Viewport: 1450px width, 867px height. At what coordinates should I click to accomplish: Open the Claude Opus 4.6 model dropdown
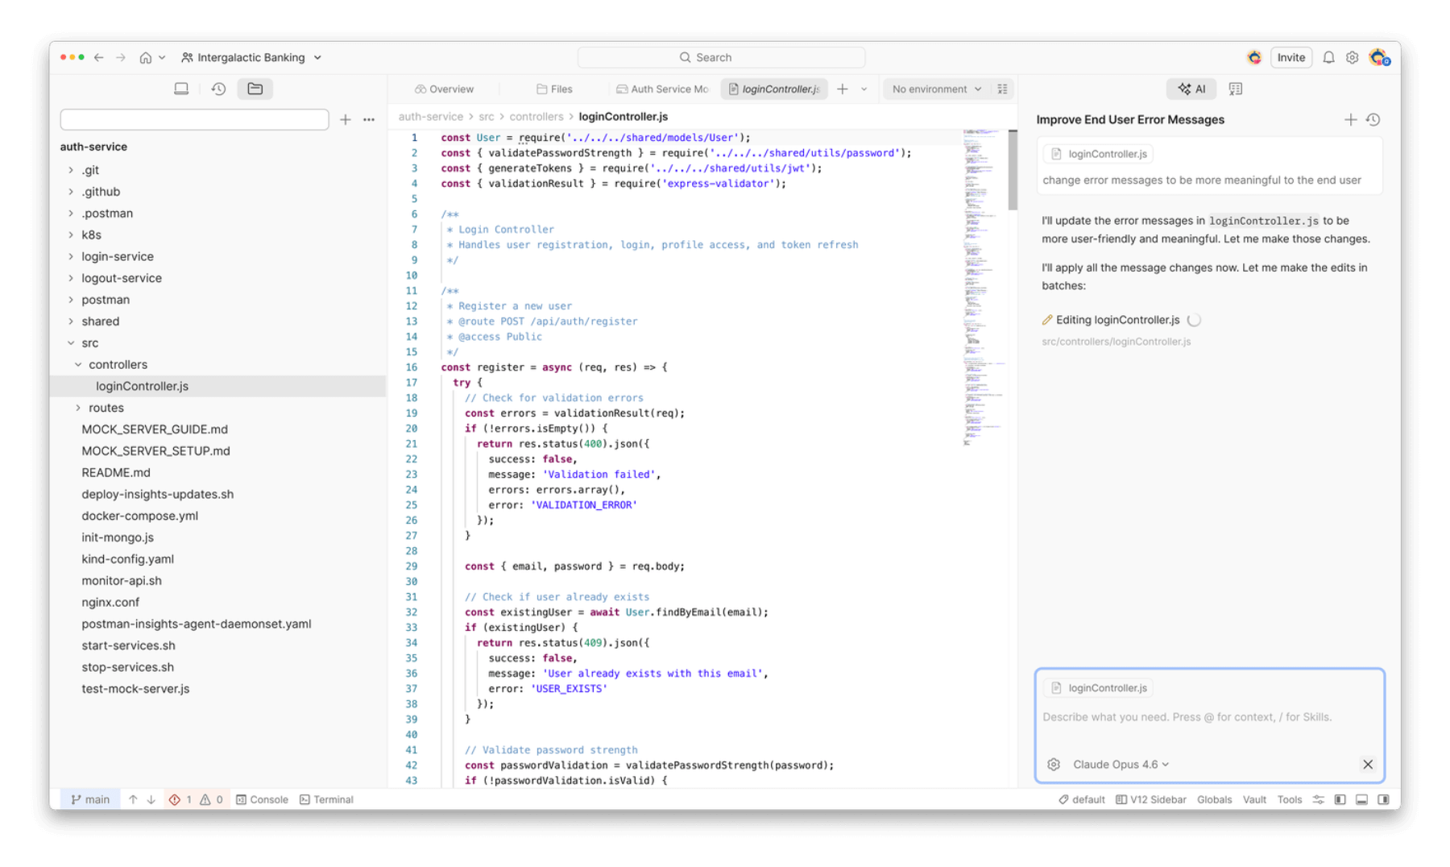[x=1120, y=764]
